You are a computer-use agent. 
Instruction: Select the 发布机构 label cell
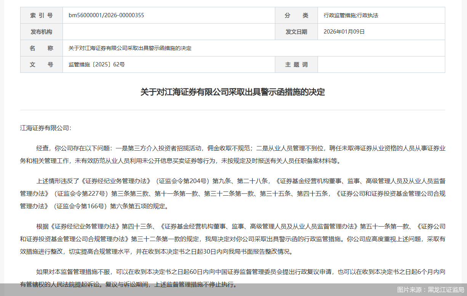coord(42,32)
